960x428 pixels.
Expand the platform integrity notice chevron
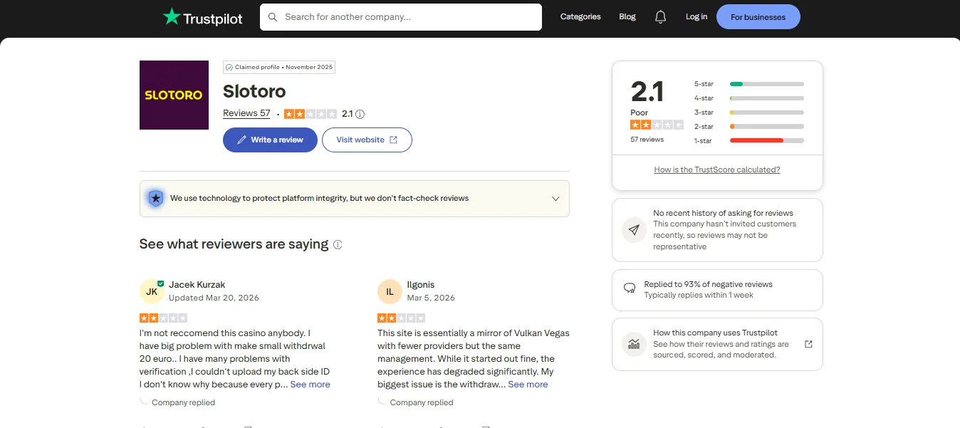click(555, 199)
